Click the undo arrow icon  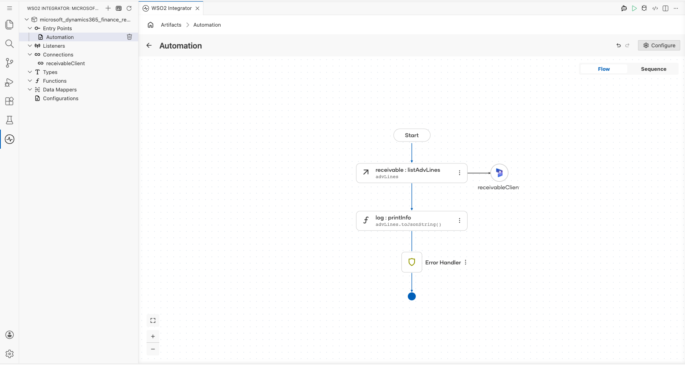pyautogui.click(x=618, y=45)
